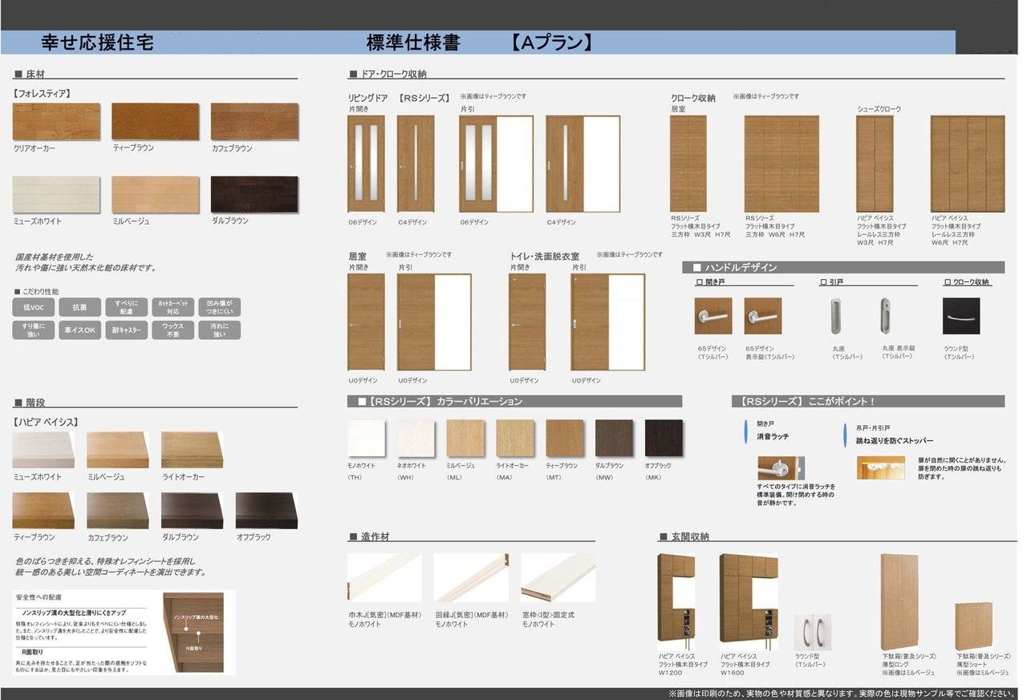This screenshot has width=1027, height=700.
Task: Select the ダルブラウン (MW) color variation
Action: [615, 438]
